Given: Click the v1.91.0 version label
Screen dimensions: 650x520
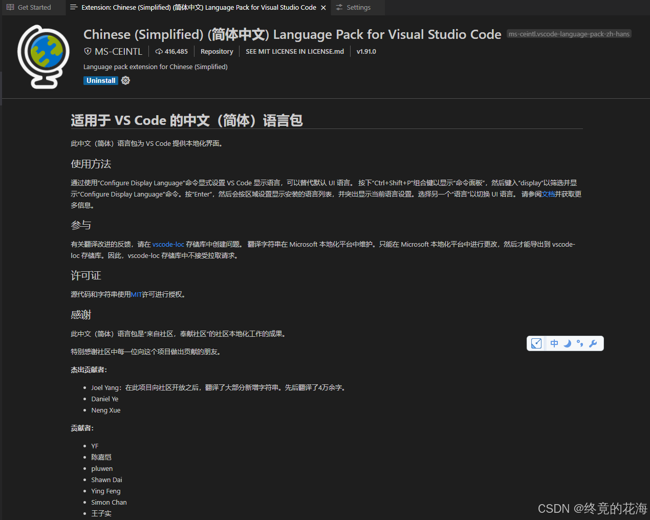Looking at the screenshot, I should tap(366, 52).
